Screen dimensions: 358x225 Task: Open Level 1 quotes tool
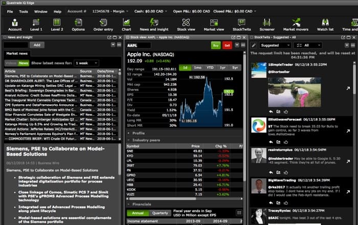click(x=36, y=25)
